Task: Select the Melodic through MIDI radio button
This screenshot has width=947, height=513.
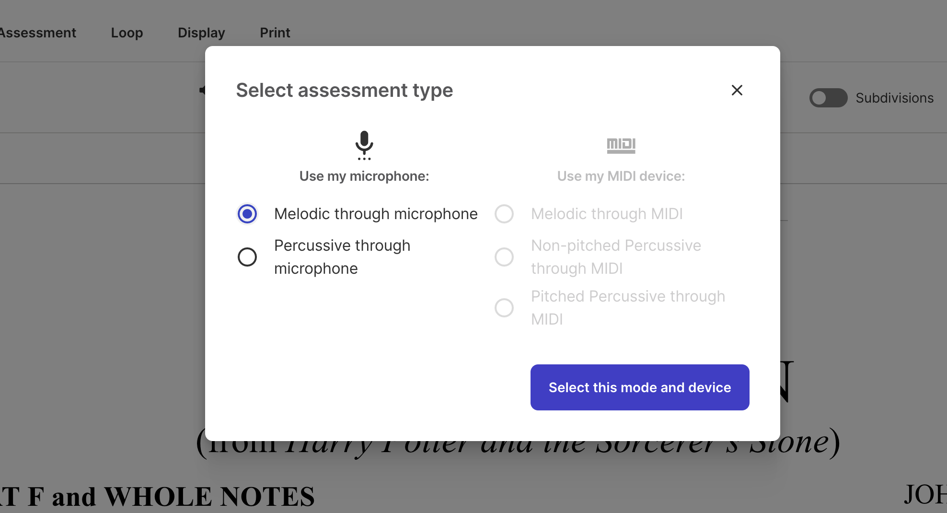Action: (504, 214)
